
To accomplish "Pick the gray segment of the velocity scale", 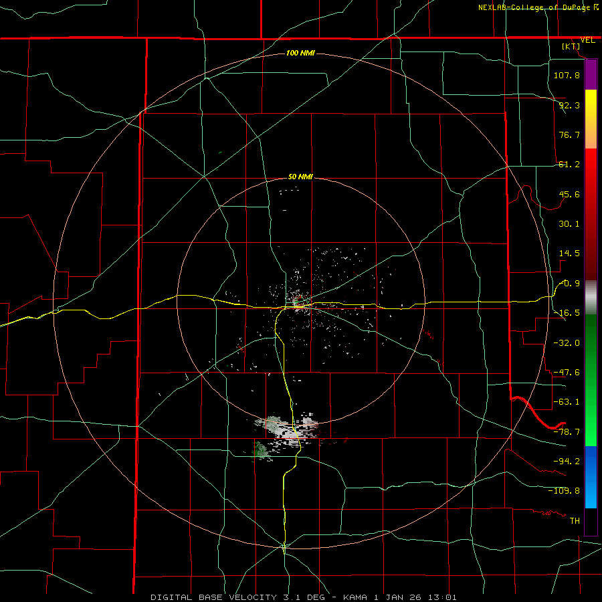I will click(591, 298).
